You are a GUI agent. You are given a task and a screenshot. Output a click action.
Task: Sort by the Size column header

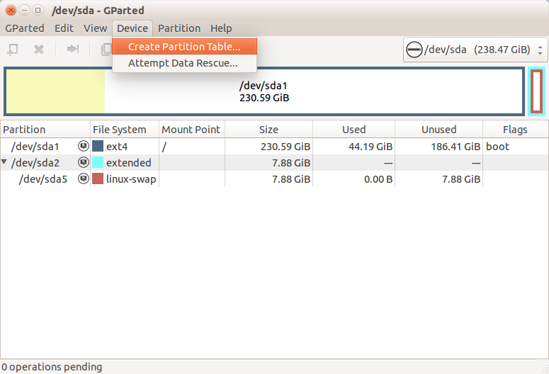pos(268,130)
